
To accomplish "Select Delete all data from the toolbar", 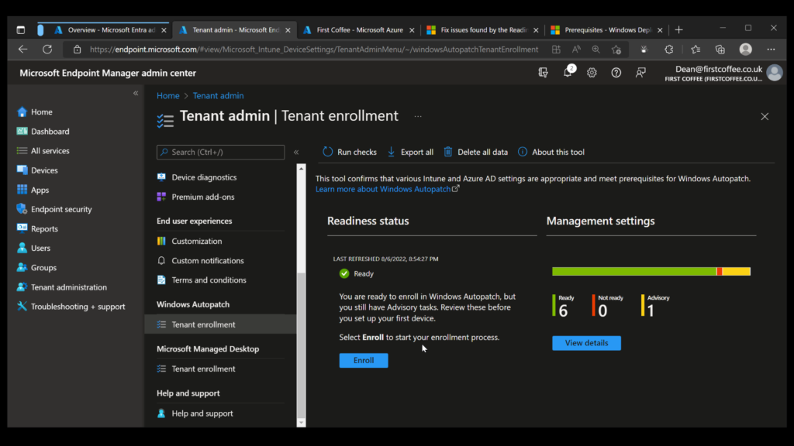I will tap(475, 152).
